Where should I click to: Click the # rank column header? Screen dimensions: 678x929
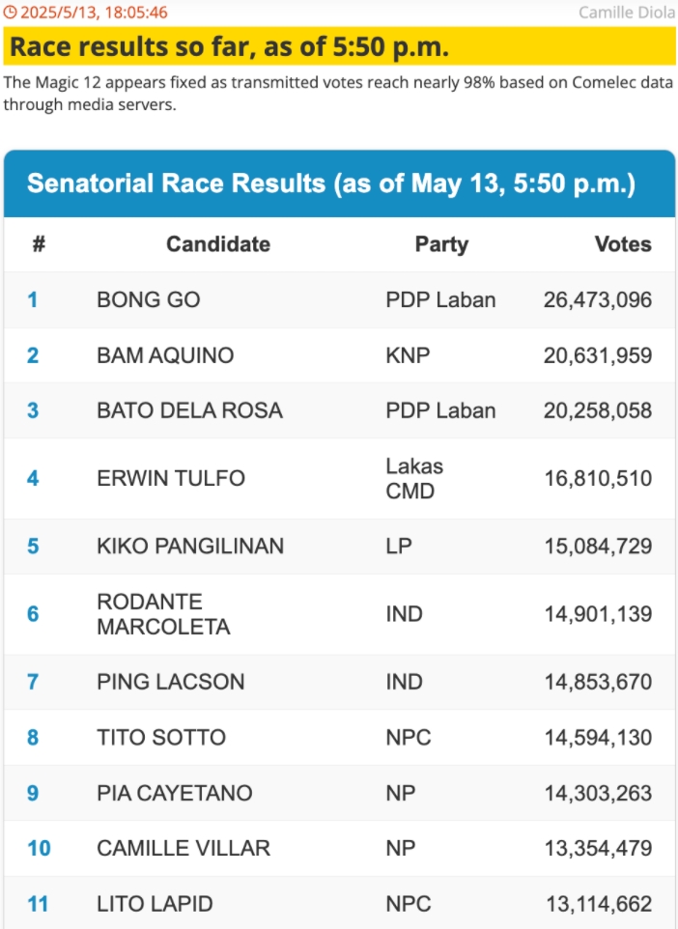[x=39, y=244]
